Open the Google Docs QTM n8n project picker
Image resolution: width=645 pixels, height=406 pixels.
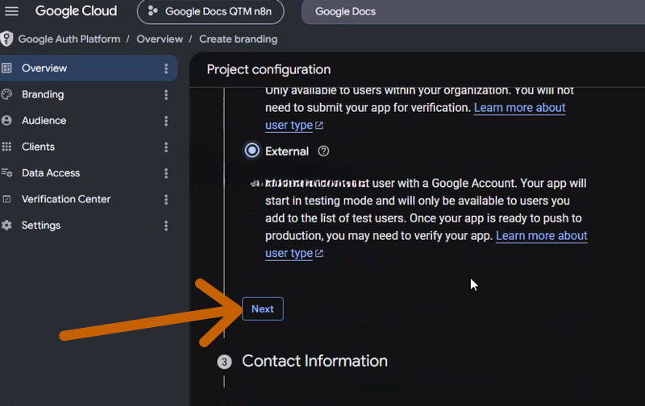click(210, 11)
